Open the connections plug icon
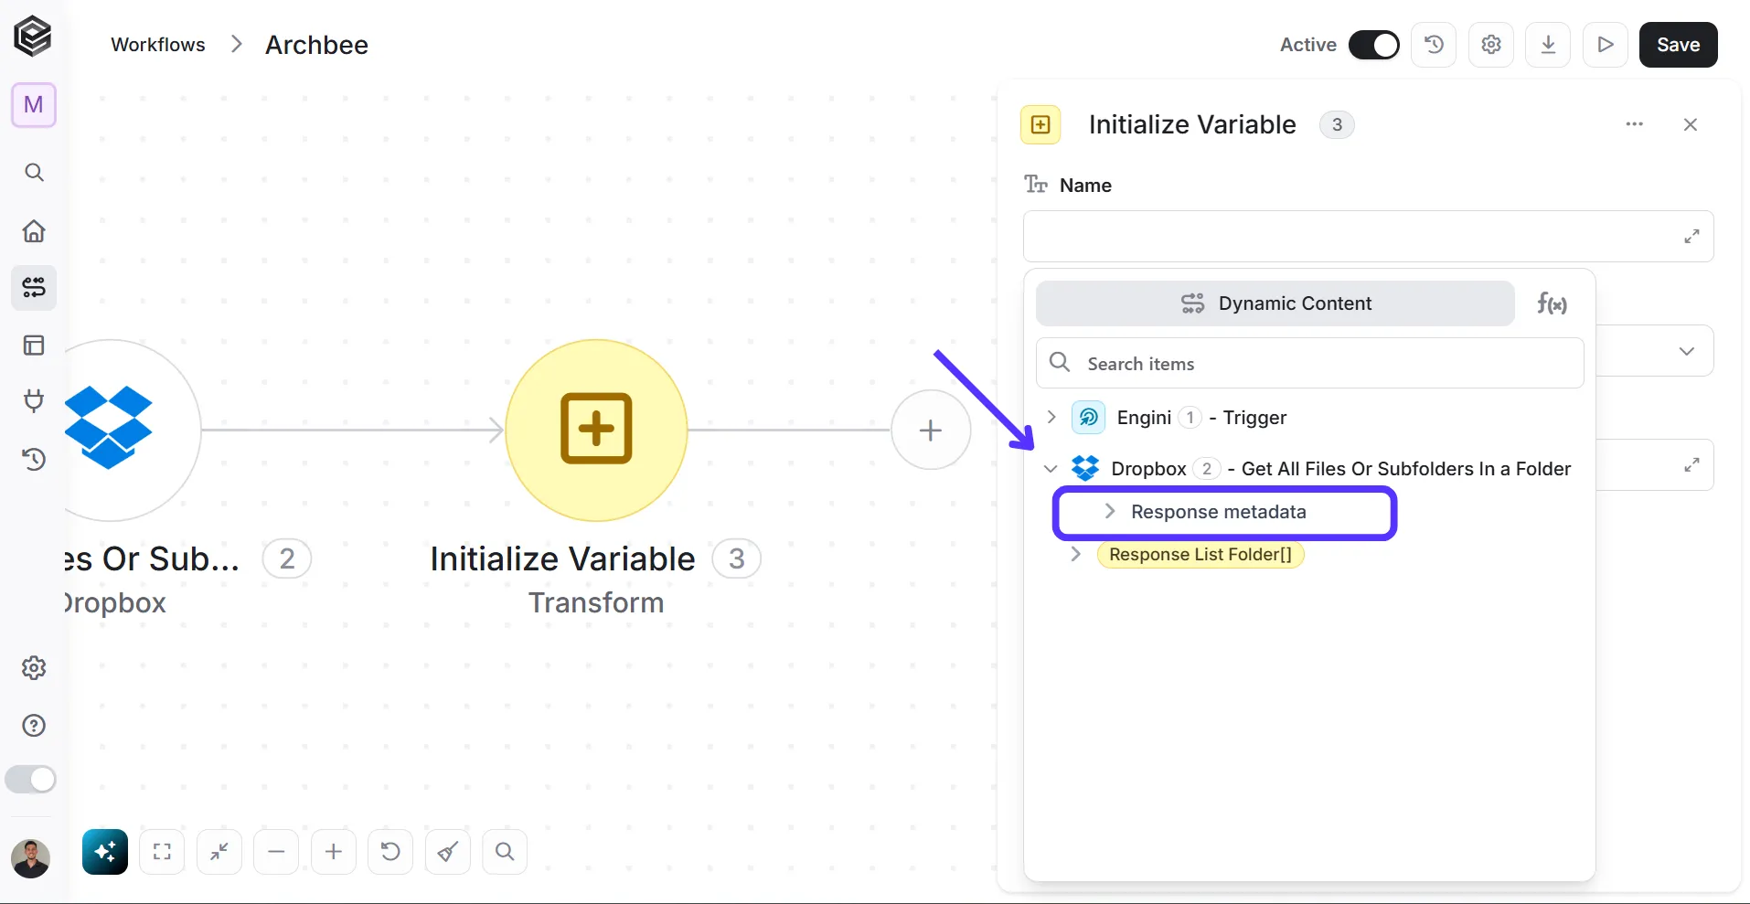1750x904 pixels. pyautogui.click(x=34, y=401)
